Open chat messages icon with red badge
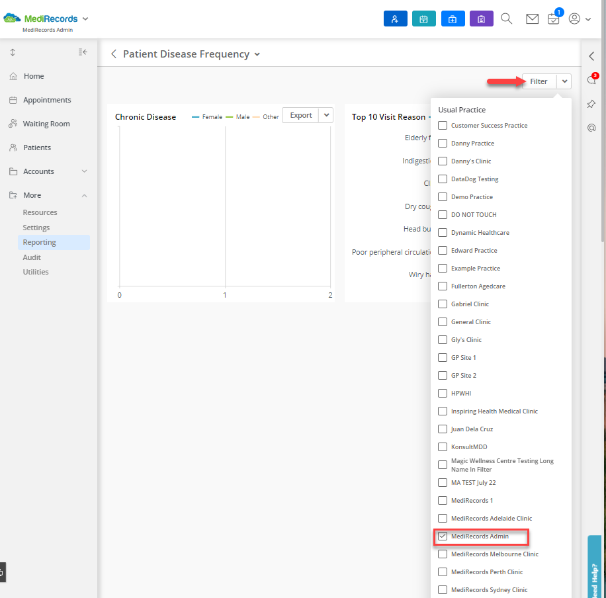 click(x=591, y=79)
